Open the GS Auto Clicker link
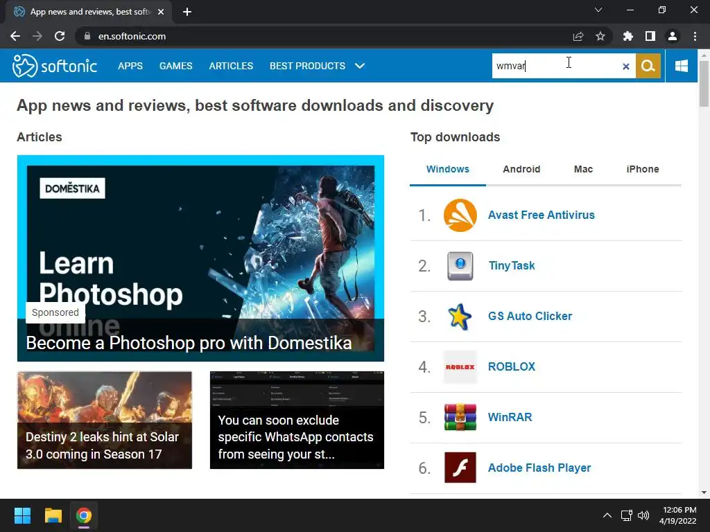Image resolution: width=710 pixels, height=532 pixels. coord(530,316)
